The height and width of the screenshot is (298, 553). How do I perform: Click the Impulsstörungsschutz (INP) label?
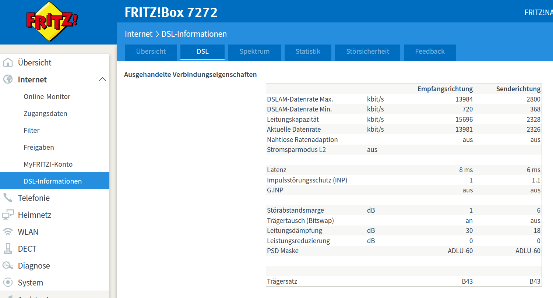(307, 180)
